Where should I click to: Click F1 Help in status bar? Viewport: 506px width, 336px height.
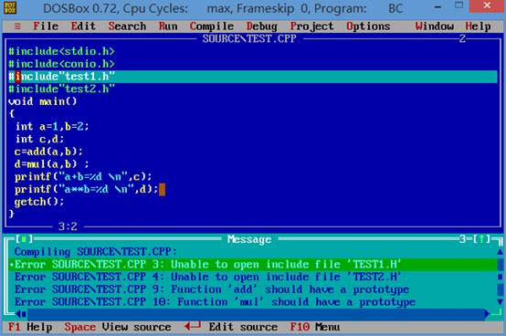tap(30, 327)
